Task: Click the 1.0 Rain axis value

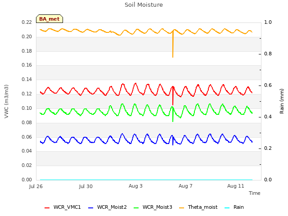Action: click(x=268, y=22)
